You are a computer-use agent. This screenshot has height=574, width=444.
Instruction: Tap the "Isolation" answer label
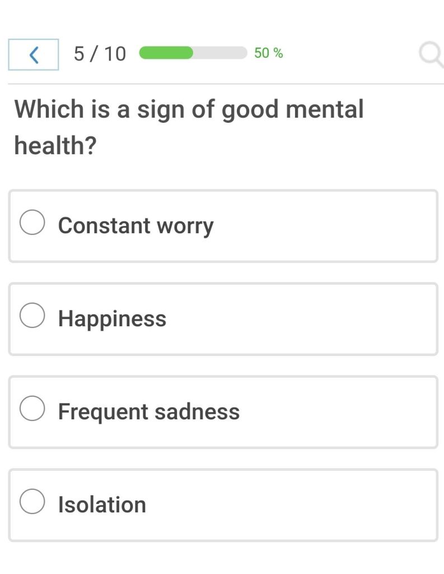point(102,504)
